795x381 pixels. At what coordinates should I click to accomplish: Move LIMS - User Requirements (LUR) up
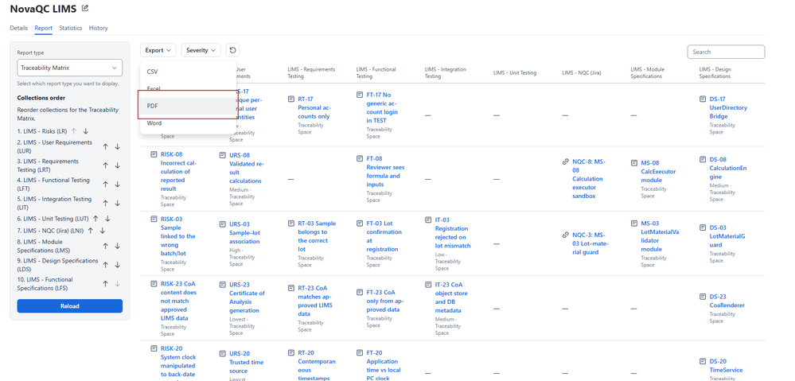point(106,146)
